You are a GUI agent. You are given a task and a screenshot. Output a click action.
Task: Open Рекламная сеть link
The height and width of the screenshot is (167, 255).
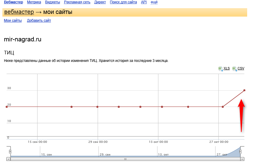(77, 2)
